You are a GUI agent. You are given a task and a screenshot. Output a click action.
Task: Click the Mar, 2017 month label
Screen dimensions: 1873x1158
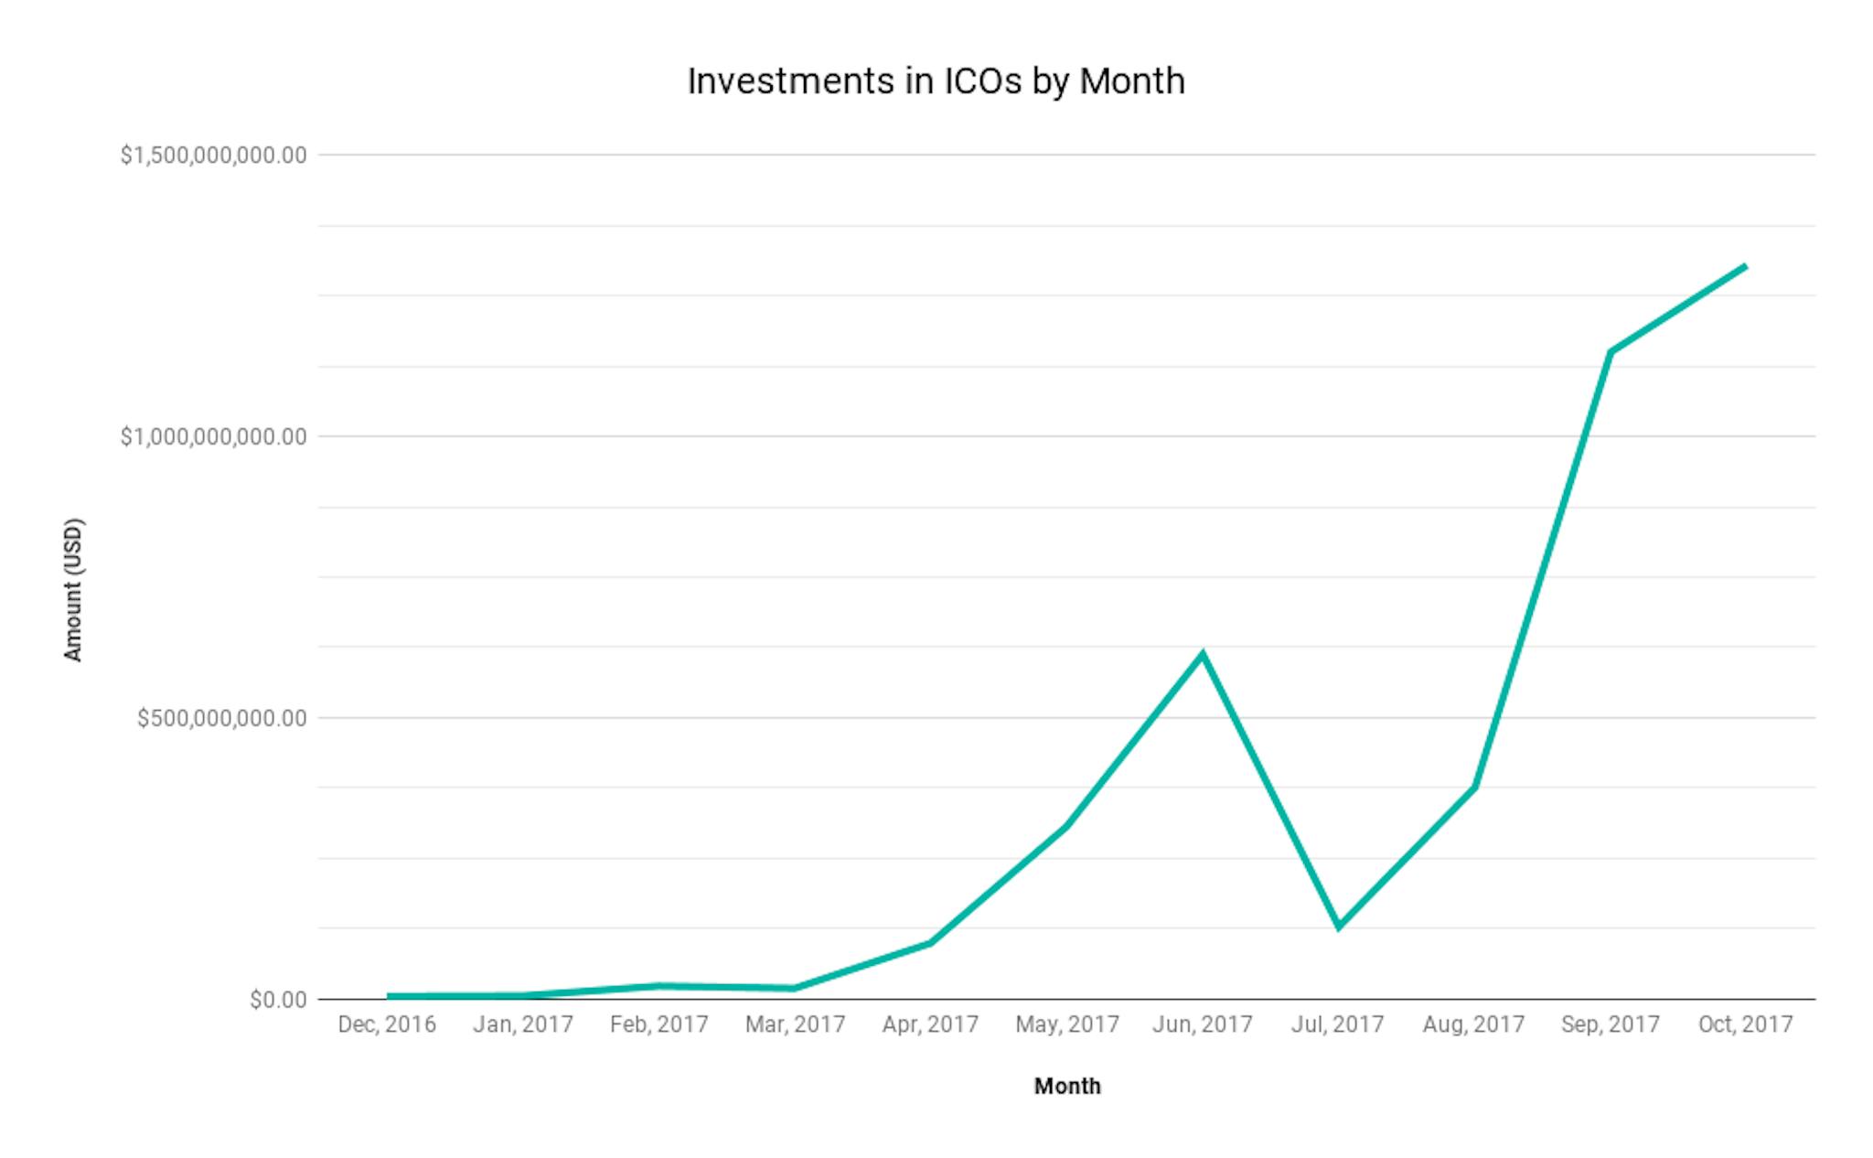pos(795,1024)
